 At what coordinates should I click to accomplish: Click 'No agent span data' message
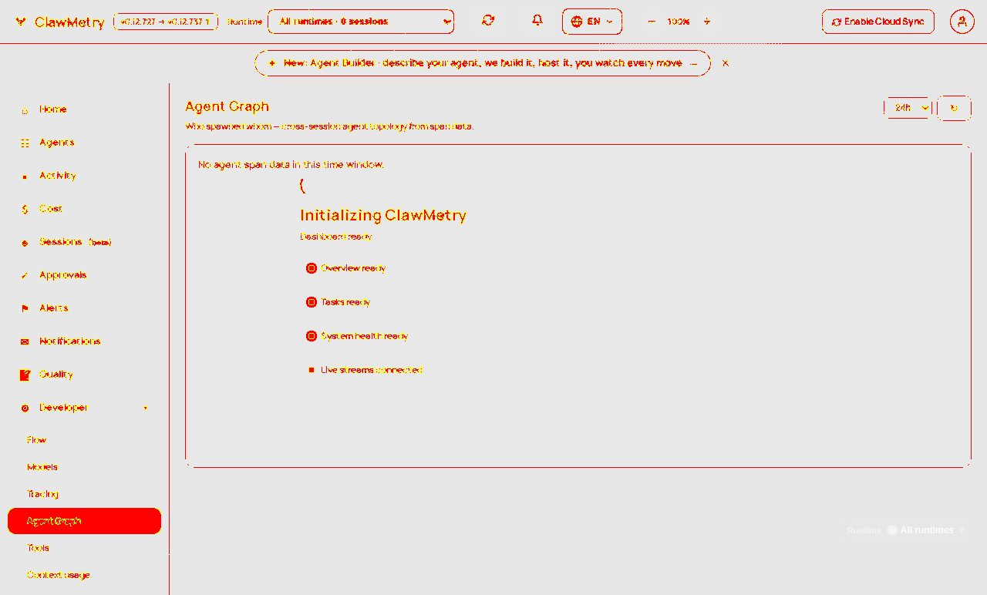point(291,164)
